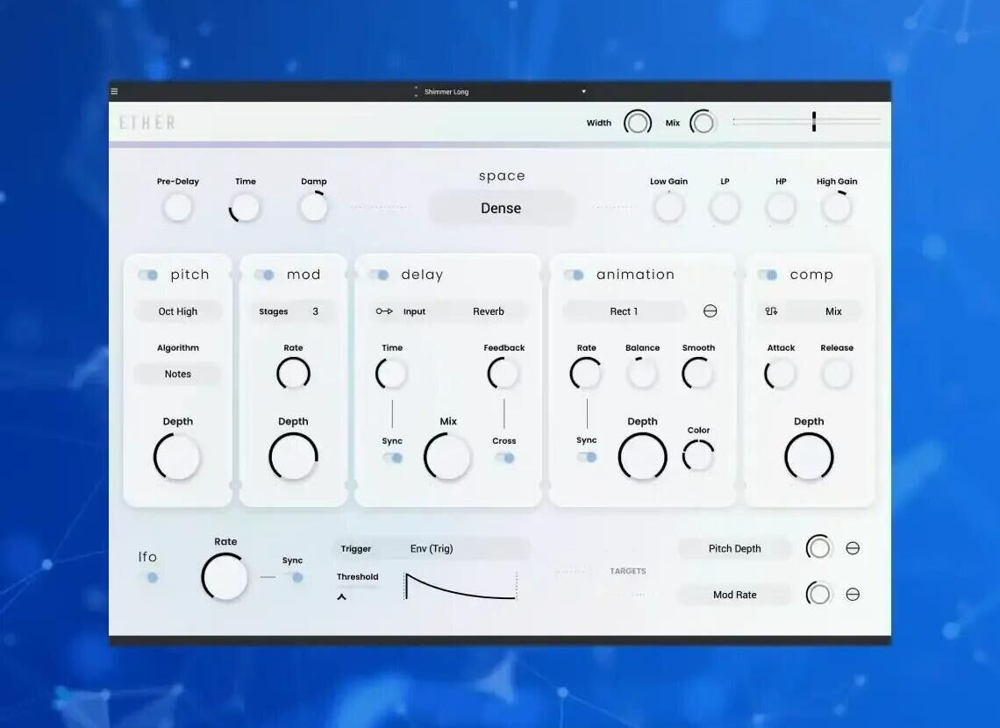The width and height of the screenshot is (1000, 728).
Task: Click the delay input routing arrow icon
Action: 384,311
